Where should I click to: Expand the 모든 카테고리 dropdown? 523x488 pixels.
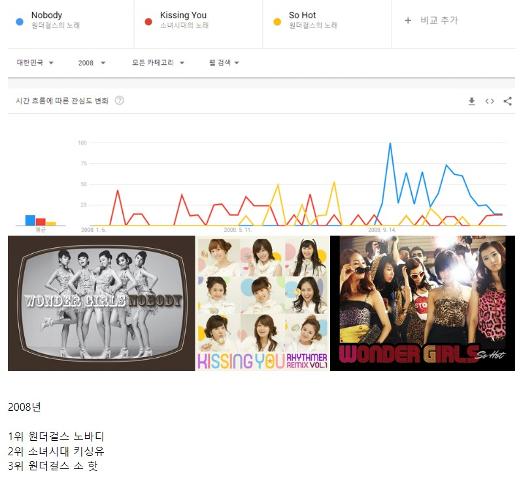point(158,63)
